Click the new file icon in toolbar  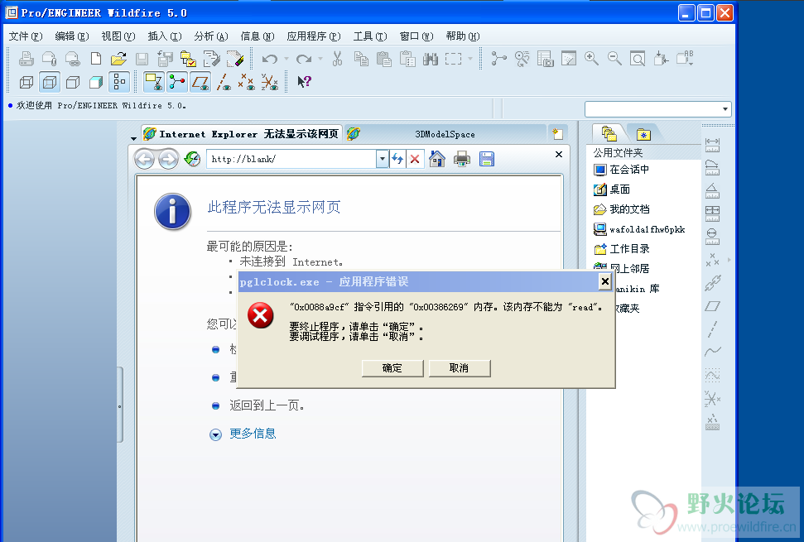click(96, 59)
